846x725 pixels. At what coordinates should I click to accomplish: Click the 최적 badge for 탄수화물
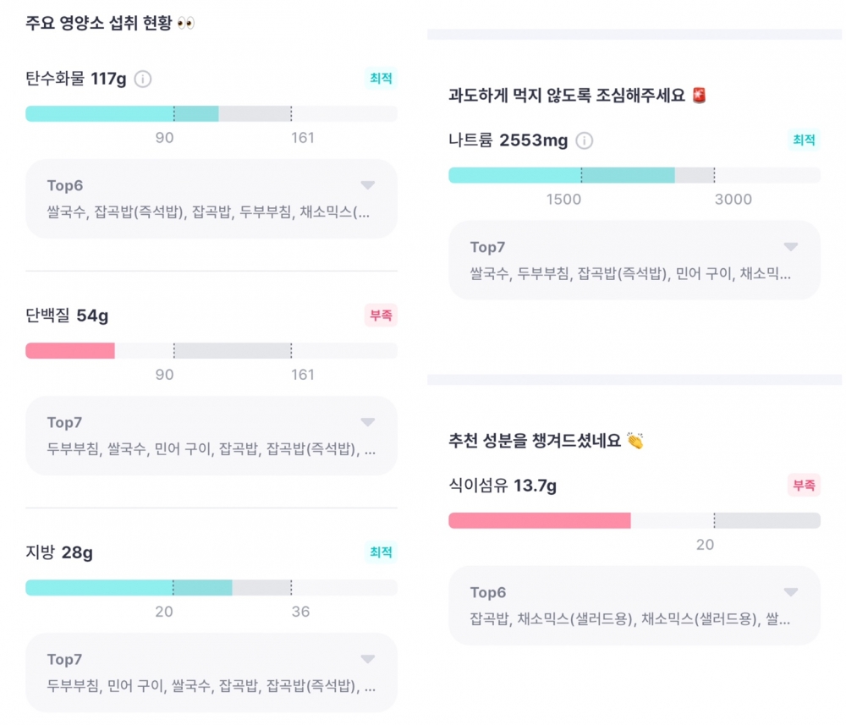point(381,79)
